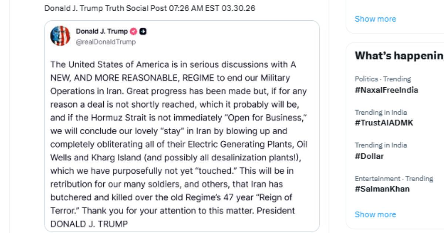Open the @realDonaldTrump handle
444x233 pixels.
[x=106, y=42]
